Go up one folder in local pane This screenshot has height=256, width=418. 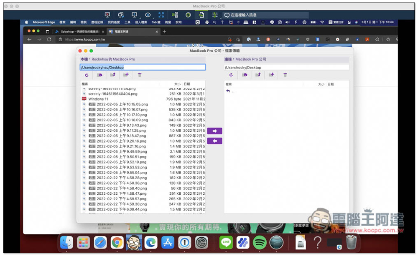point(112,75)
